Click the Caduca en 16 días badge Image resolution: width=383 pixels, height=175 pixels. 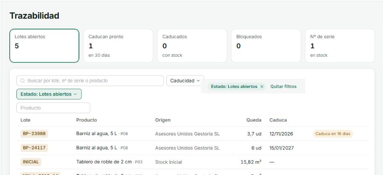coord(333,134)
